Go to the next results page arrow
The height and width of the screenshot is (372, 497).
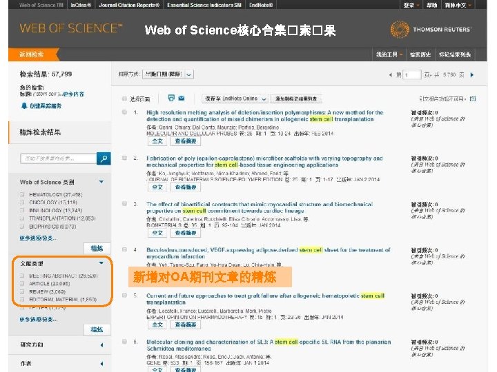coord(472,75)
